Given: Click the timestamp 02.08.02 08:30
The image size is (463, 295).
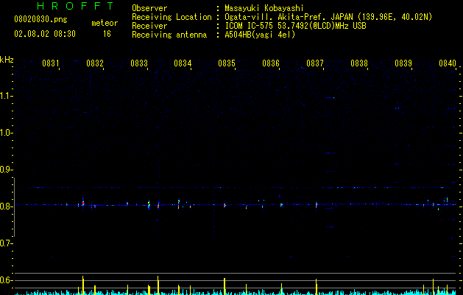Looking at the screenshot, I should click(x=45, y=34).
